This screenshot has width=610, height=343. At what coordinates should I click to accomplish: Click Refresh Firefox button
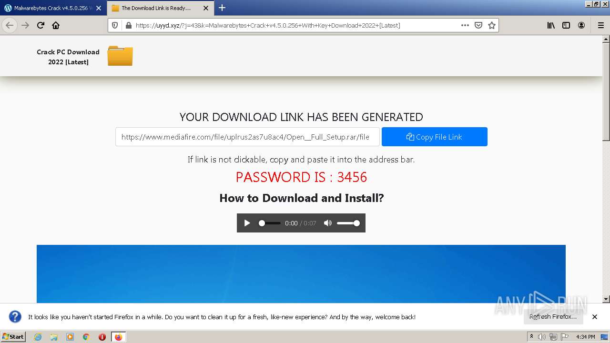tap(553, 317)
